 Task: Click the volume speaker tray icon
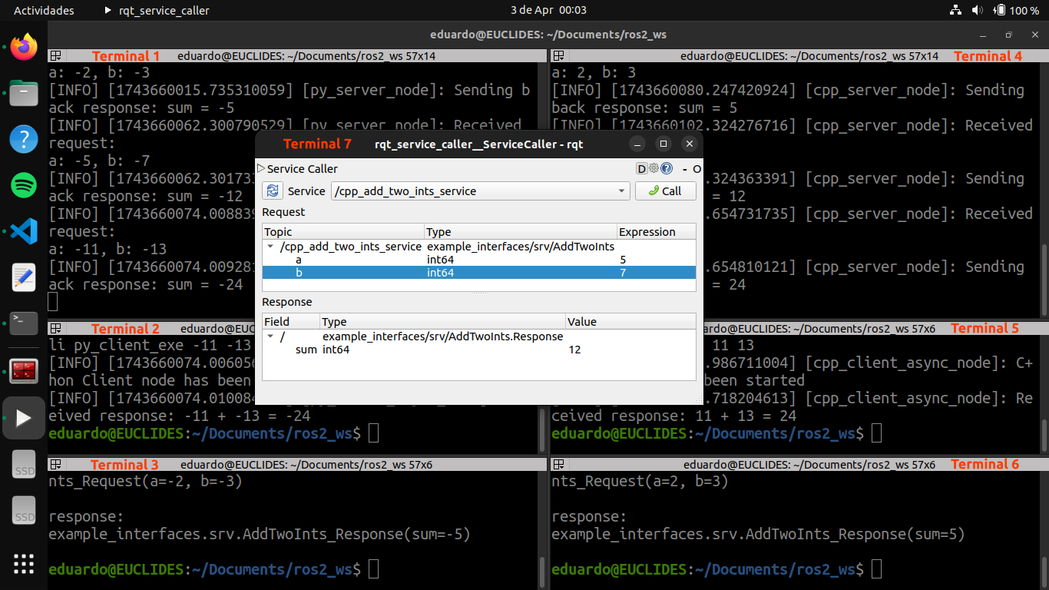point(977,10)
